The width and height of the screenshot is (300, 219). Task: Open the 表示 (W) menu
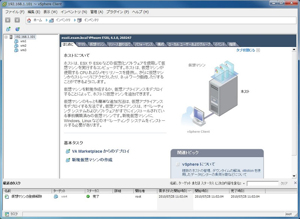[50, 12]
